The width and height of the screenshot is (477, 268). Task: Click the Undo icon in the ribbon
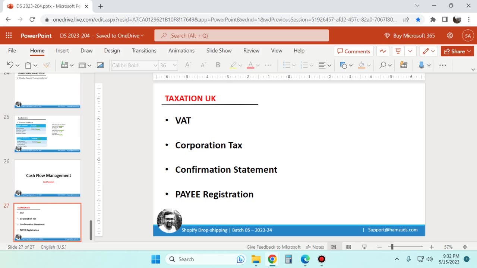(10, 65)
